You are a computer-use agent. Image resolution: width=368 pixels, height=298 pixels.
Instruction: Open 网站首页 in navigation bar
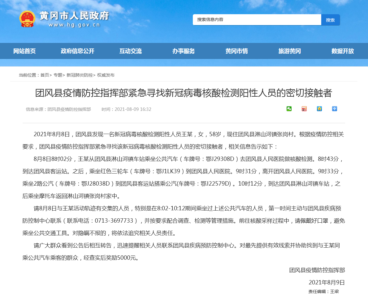tap(24, 51)
